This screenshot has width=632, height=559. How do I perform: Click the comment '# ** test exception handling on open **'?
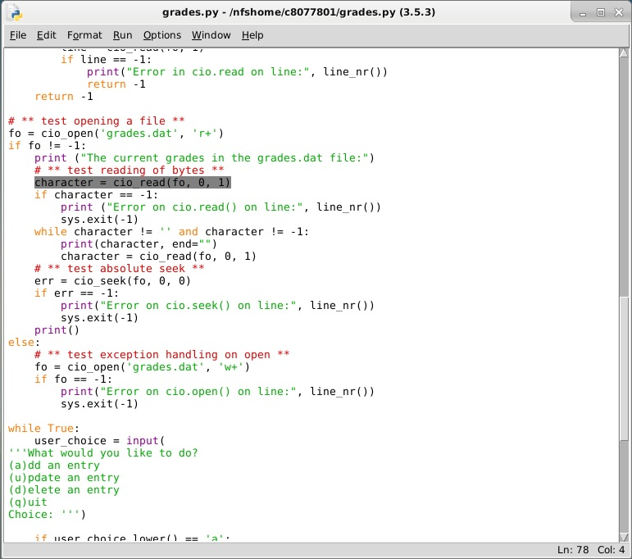coord(162,355)
